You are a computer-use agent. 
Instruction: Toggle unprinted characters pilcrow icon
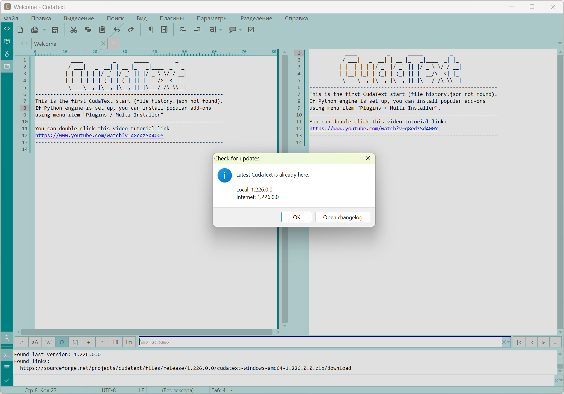pos(150,30)
